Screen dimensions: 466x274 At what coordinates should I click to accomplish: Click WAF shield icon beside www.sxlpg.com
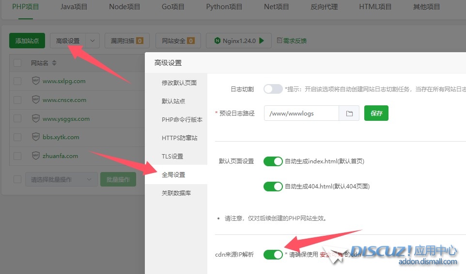point(35,81)
